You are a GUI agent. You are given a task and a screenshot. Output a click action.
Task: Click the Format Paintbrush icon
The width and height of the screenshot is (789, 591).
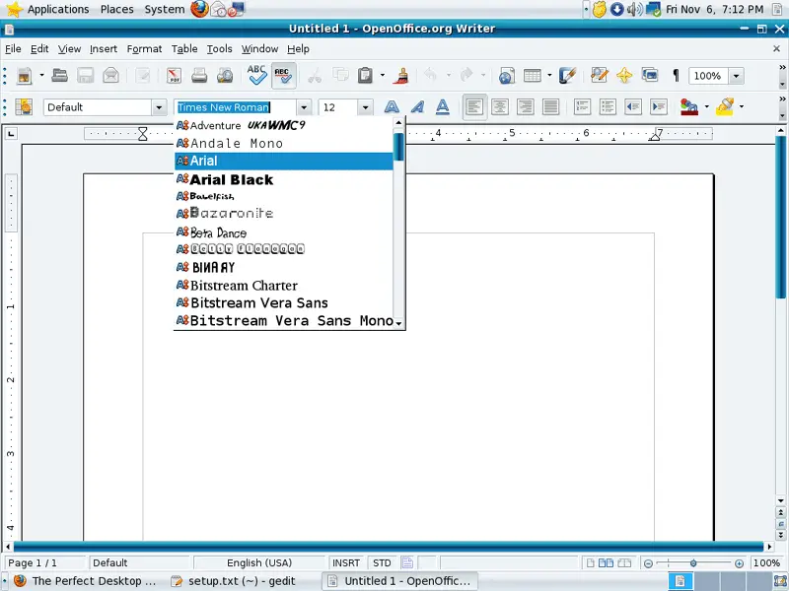[x=401, y=76]
